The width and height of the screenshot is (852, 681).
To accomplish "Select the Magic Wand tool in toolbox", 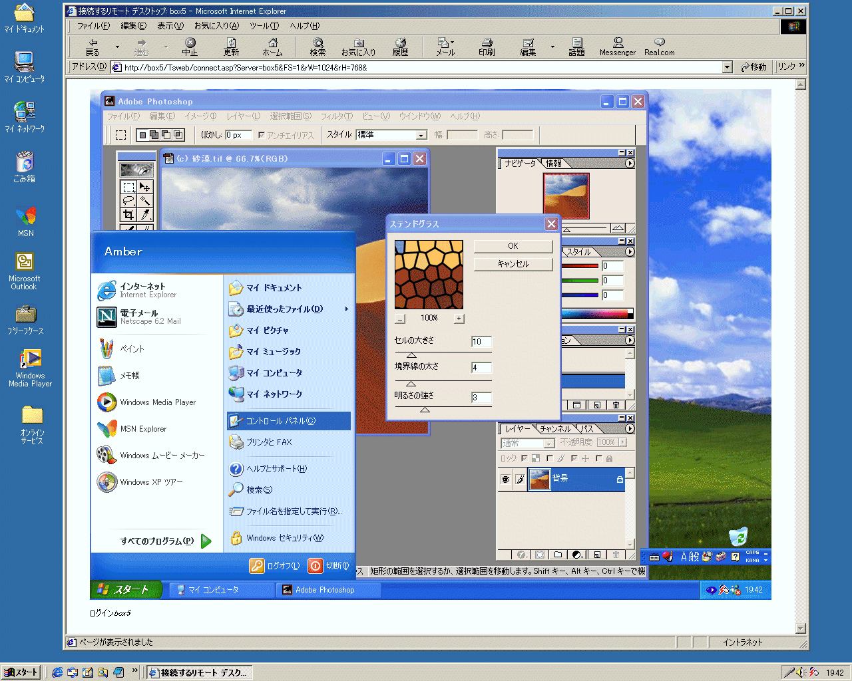I will (145, 201).
